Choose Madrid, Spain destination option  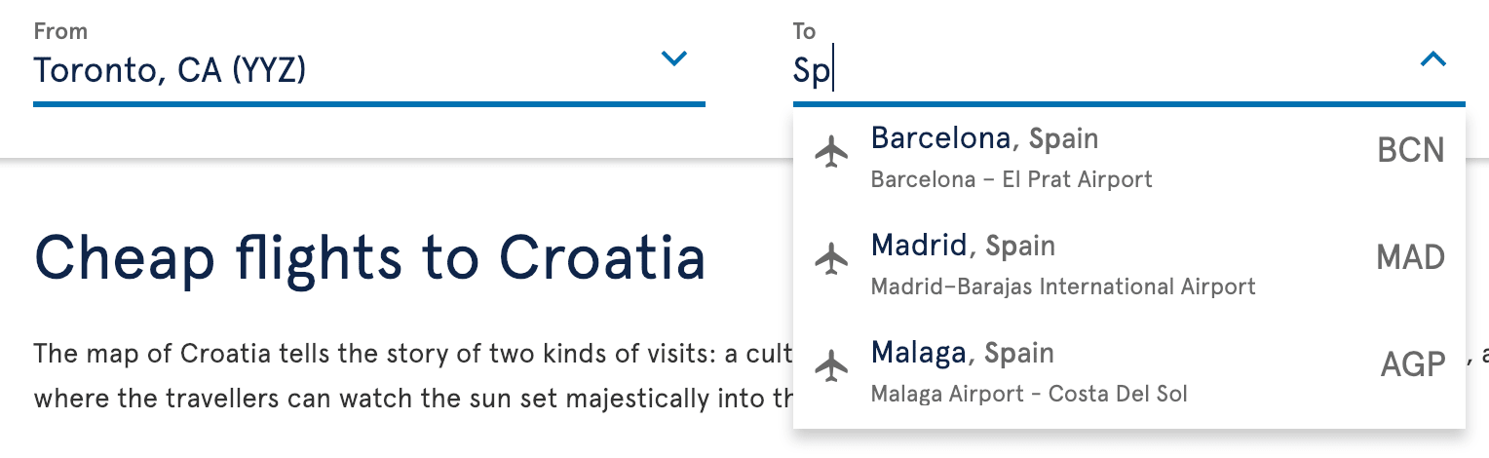tap(1129, 263)
